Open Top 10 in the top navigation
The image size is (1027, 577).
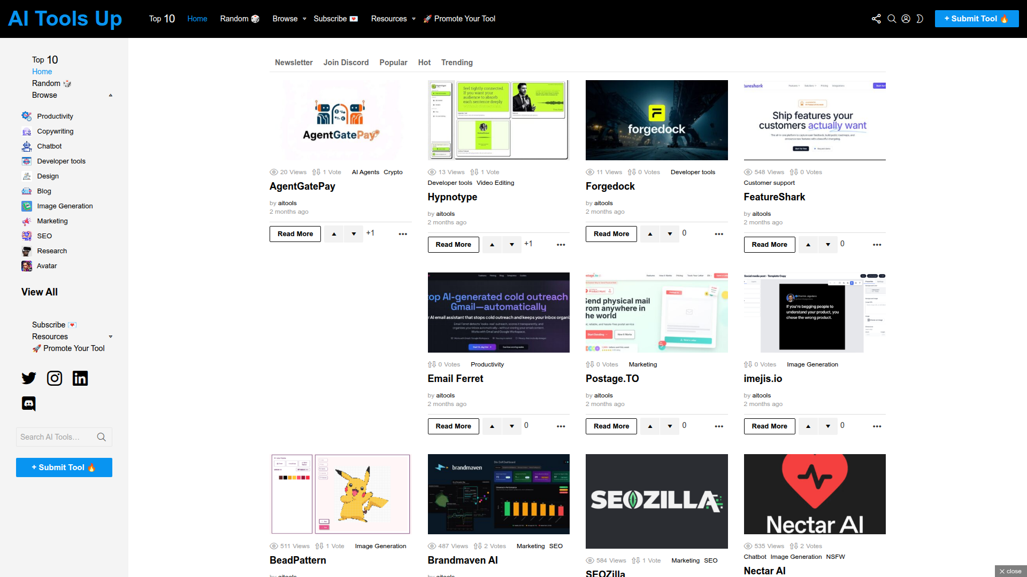pyautogui.click(x=162, y=19)
